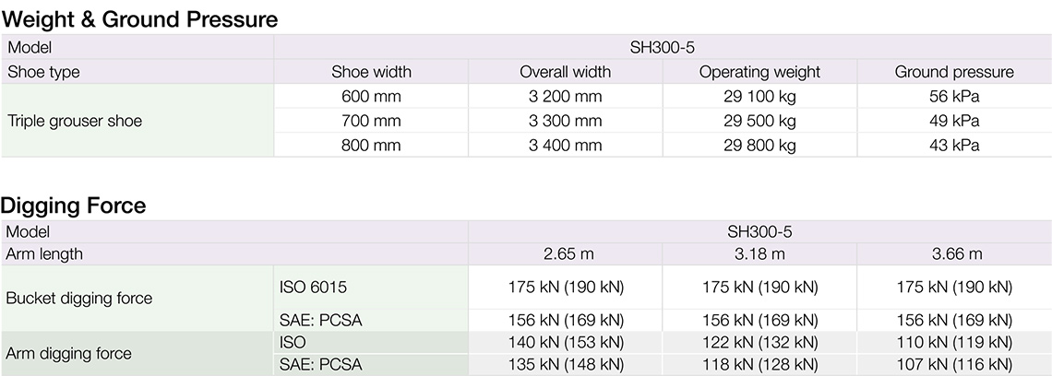1052x376 pixels.
Task: Select the 107 kN (116 kN) cell
Action: pyautogui.click(x=955, y=364)
